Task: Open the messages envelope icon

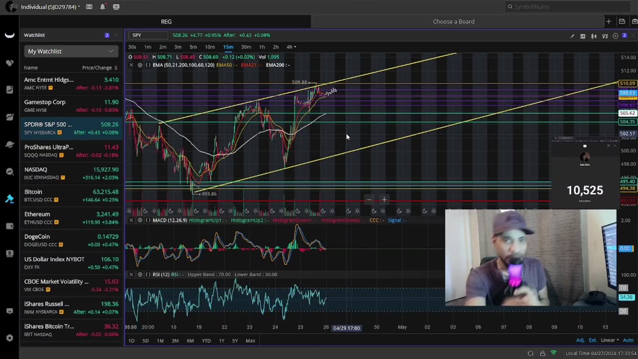Action: pos(89,6)
